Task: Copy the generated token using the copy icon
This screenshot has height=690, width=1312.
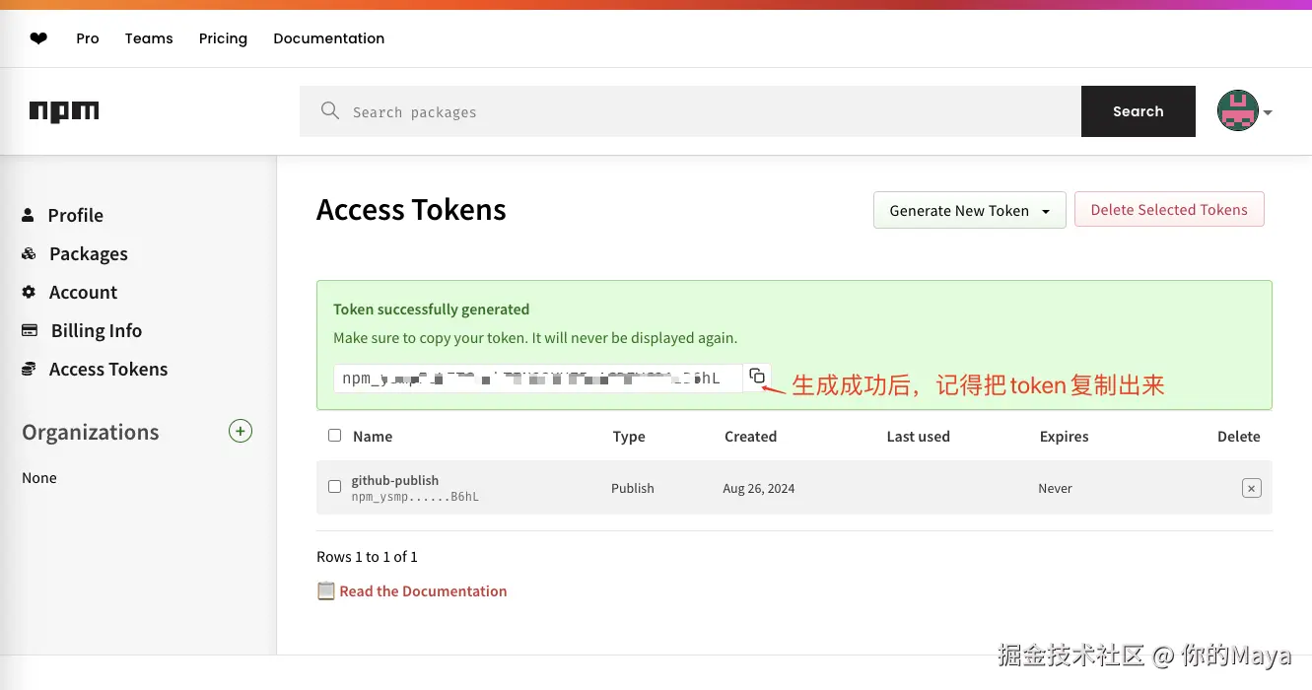Action: (x=757, y=376)
